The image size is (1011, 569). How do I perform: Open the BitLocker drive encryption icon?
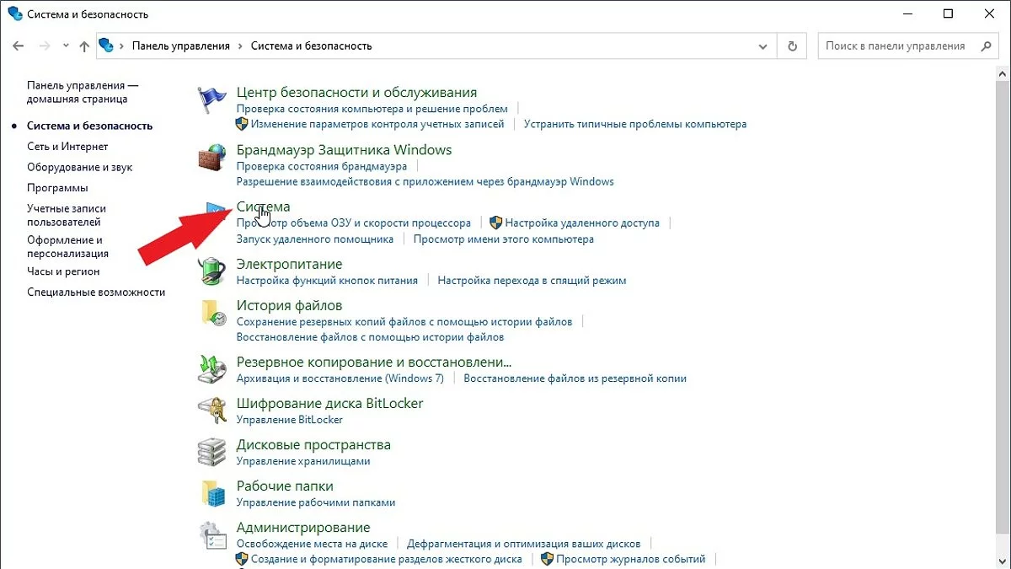[x=211, y=411]
